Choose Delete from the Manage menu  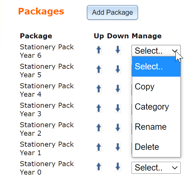[x=156, y=147]
